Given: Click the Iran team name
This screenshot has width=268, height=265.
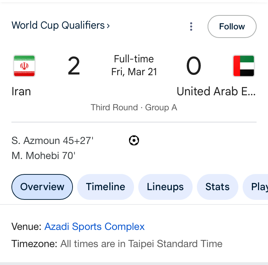Looking at the screenshot, I should pos(21,91).
